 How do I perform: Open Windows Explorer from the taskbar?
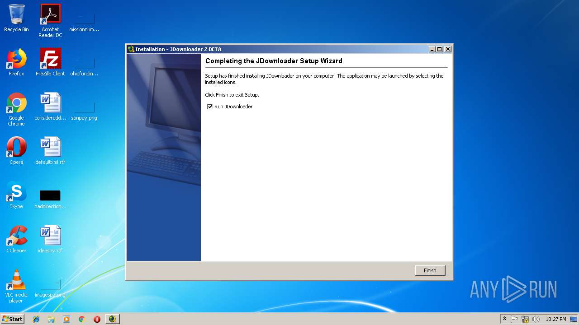point(51,319)
